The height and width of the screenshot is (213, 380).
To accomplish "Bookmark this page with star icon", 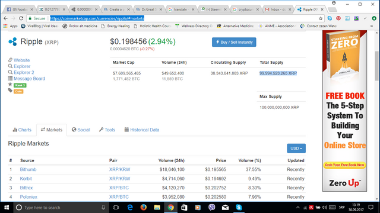I will (321, 18).
